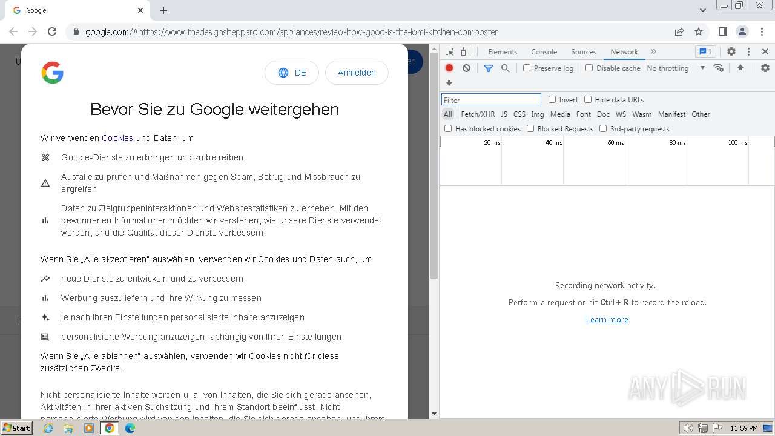Filter requests by Other type
Image resolution: width=775 pixels, height=436 pixels.
click(701, 114)
